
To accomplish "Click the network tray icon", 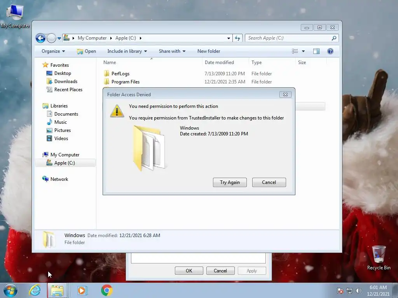I will [349, 291].
